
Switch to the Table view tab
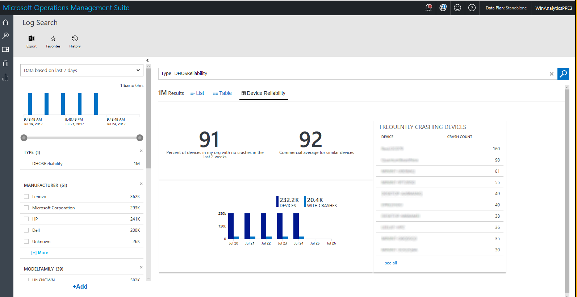click(x=222, y=93)
